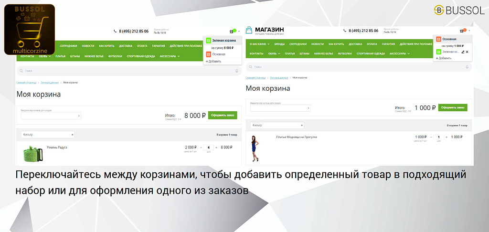This screenshot has width=489, height=232.
Task: Click Добавить in 8 000 ₽ page basket list
Action: 213,62
